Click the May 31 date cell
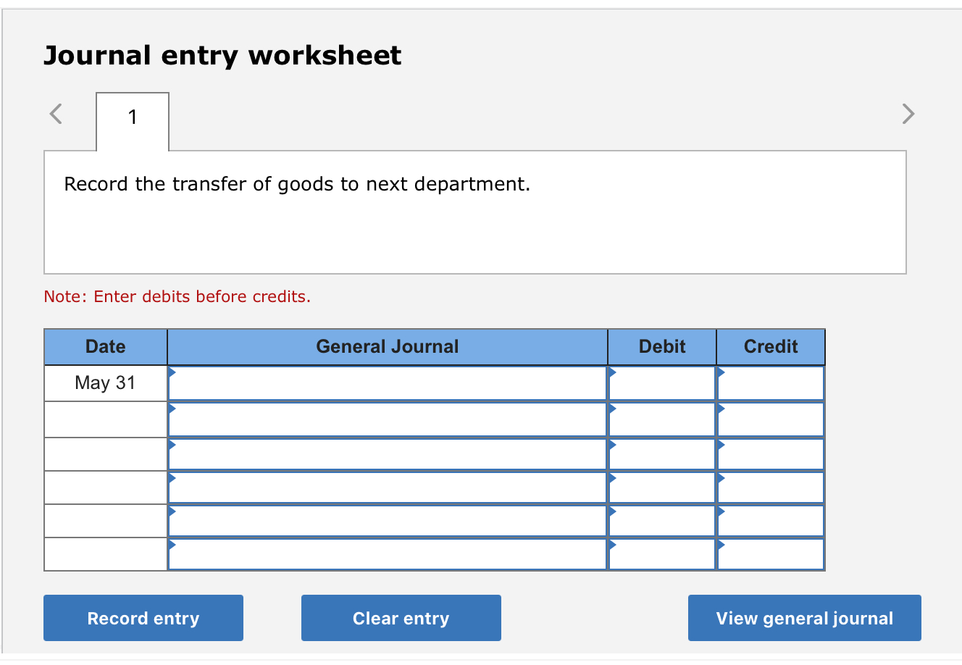Screen dimensions: 962x665 click(x=106, y=382)
